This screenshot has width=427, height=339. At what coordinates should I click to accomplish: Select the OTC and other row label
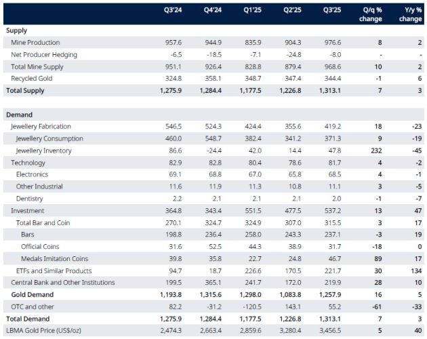32,306
